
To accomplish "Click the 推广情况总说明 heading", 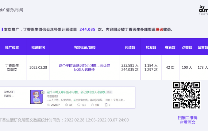I will point(12,10).
